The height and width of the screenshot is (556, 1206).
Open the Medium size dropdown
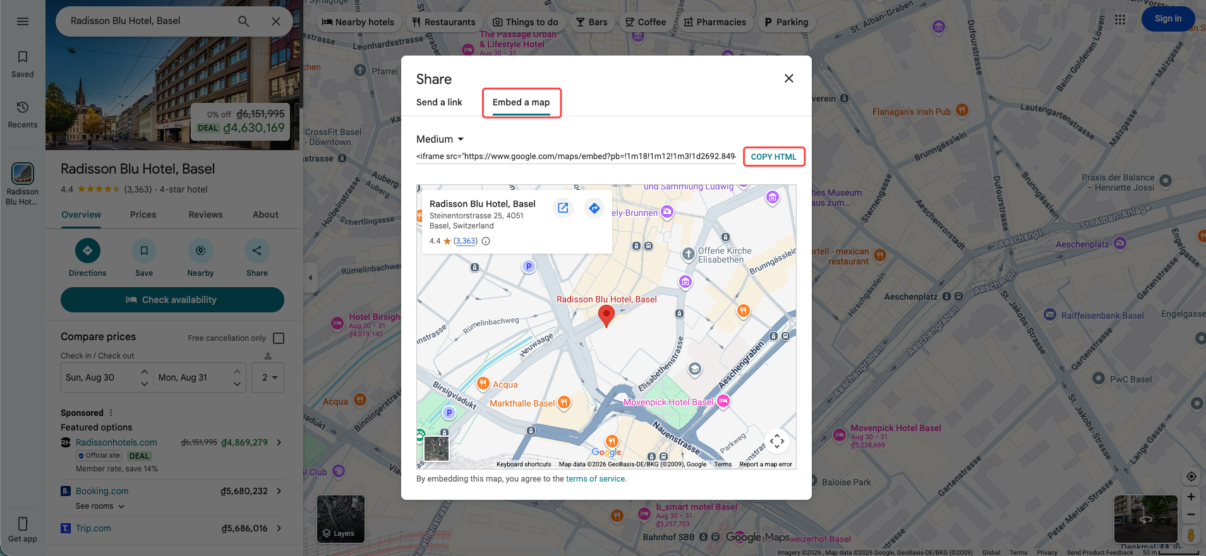pos(440,139)
